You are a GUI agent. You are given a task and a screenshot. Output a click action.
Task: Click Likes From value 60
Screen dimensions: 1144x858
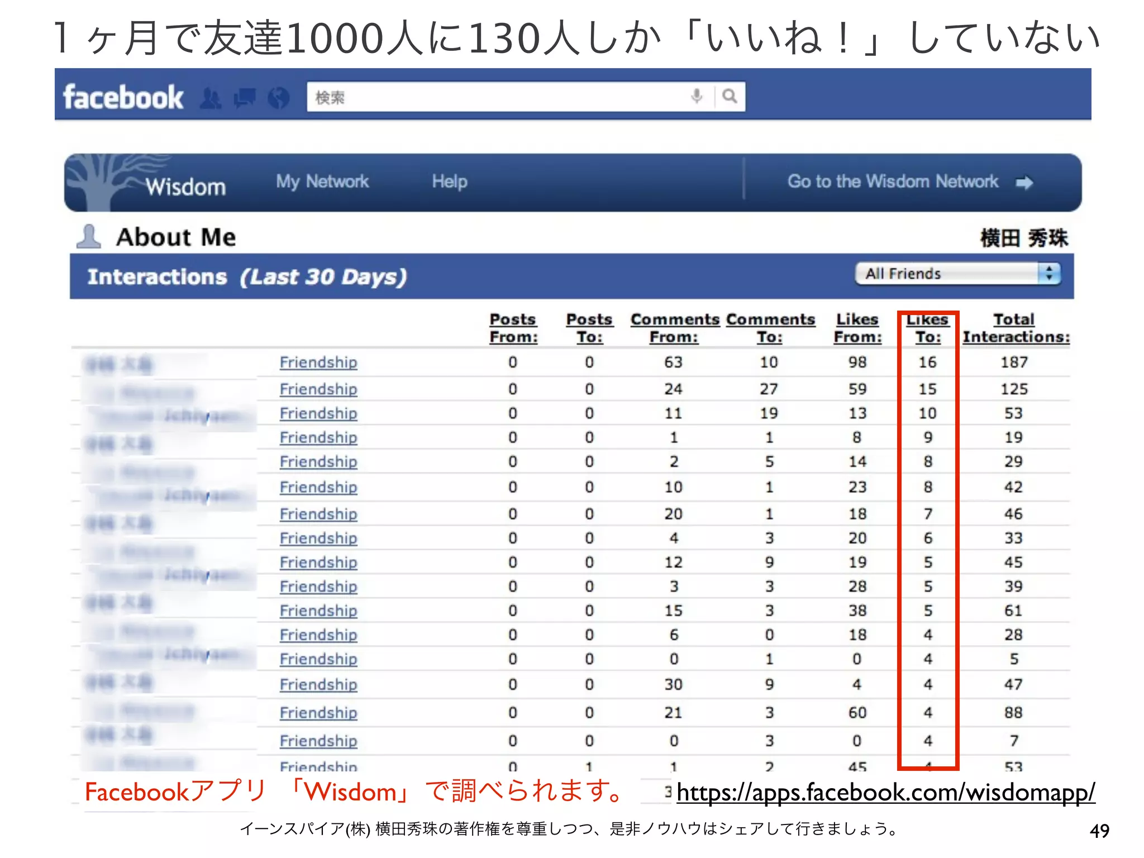point(857,713)
